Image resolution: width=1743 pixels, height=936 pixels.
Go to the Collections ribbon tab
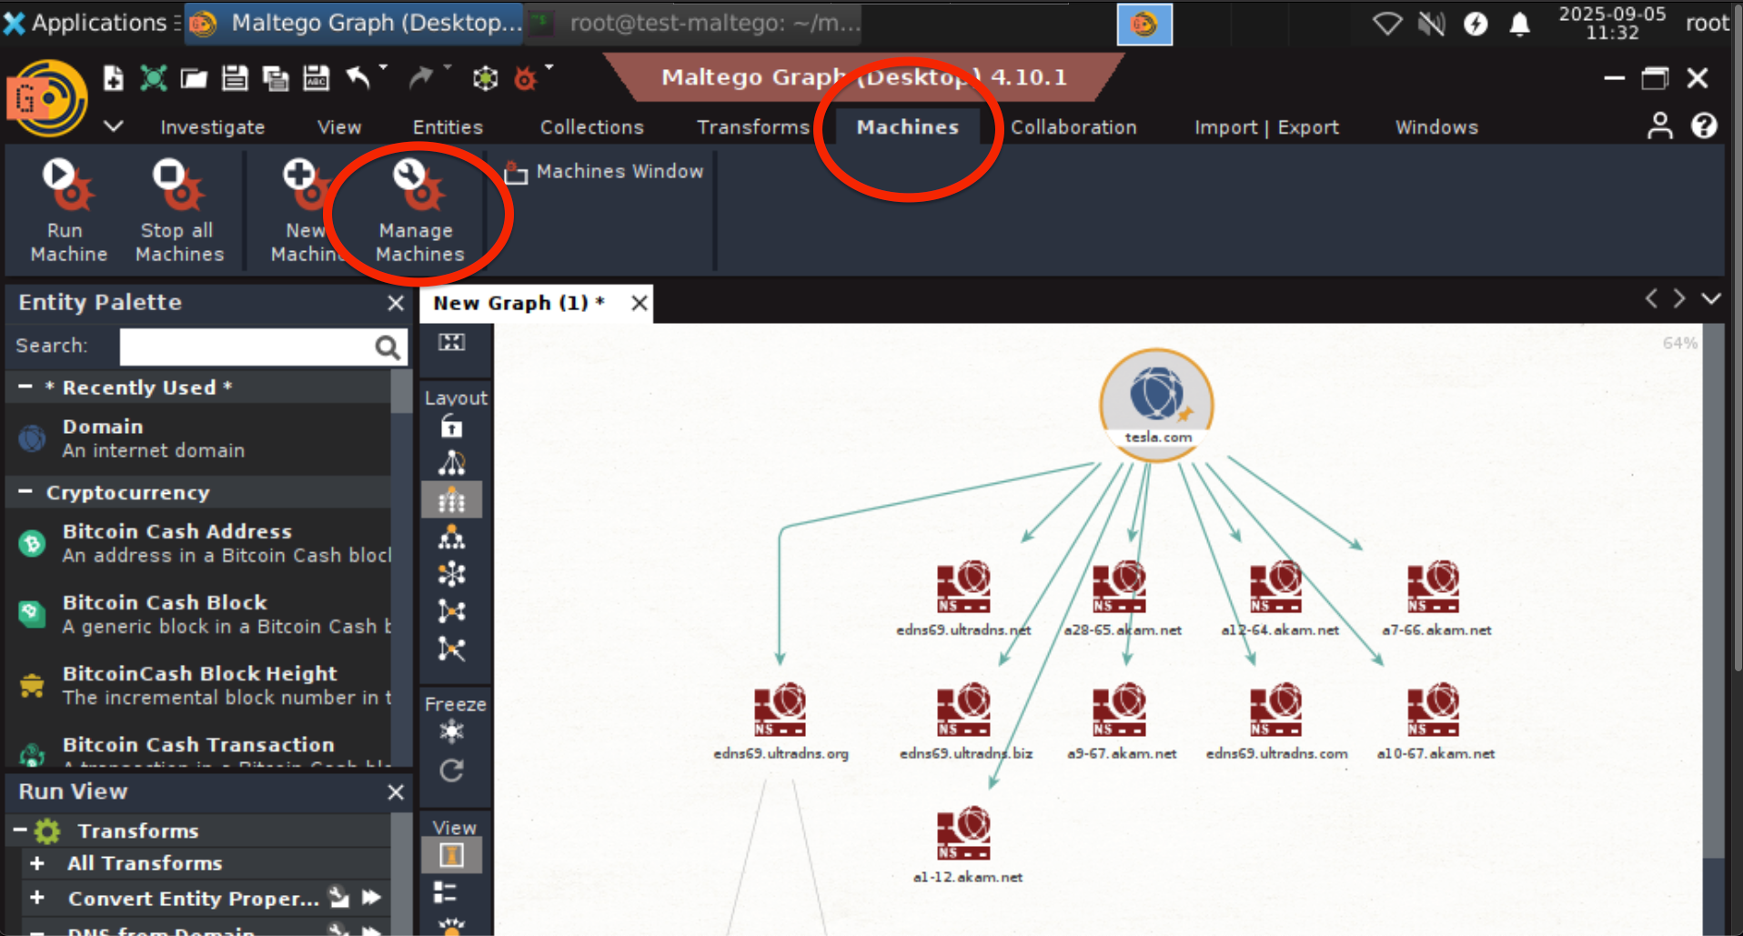tap(591, 127)
